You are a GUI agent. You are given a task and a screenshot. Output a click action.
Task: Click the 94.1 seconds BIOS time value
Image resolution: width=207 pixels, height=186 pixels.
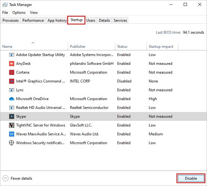pyautogui.click(x=193, y=32)
